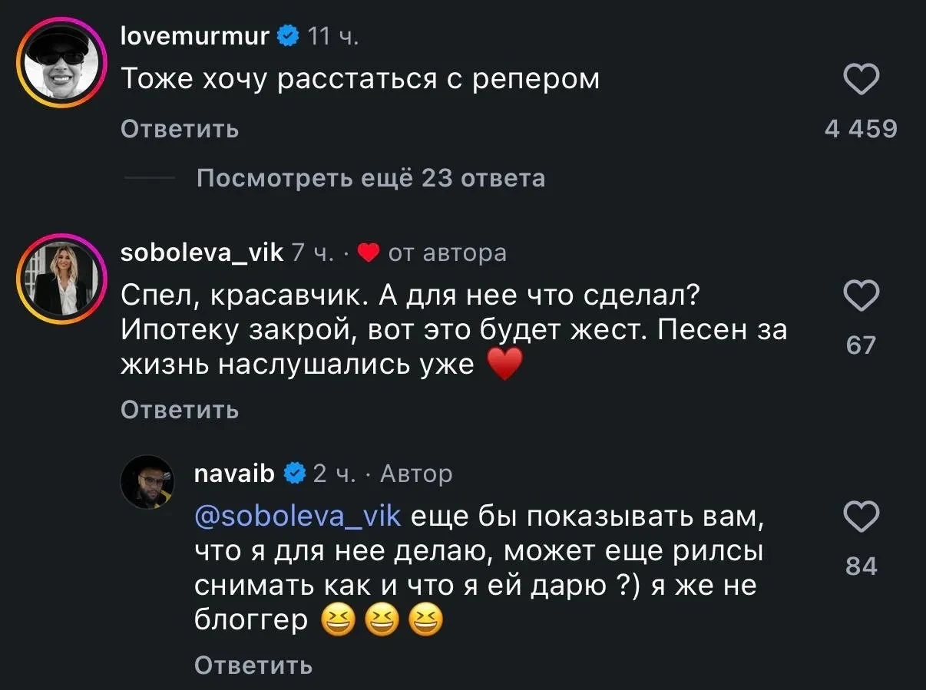This screenshot has width=926, height=690.
Task: Open the lovemurmur username link
Action: click(195, 35)
